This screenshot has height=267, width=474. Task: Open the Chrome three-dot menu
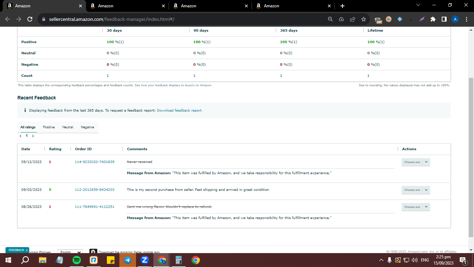pyautogui.click(x=466, y=19)
